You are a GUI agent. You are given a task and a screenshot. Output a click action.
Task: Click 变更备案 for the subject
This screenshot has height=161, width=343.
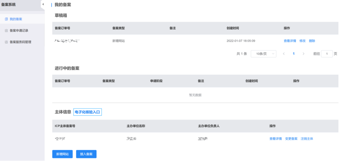[291, 139]
